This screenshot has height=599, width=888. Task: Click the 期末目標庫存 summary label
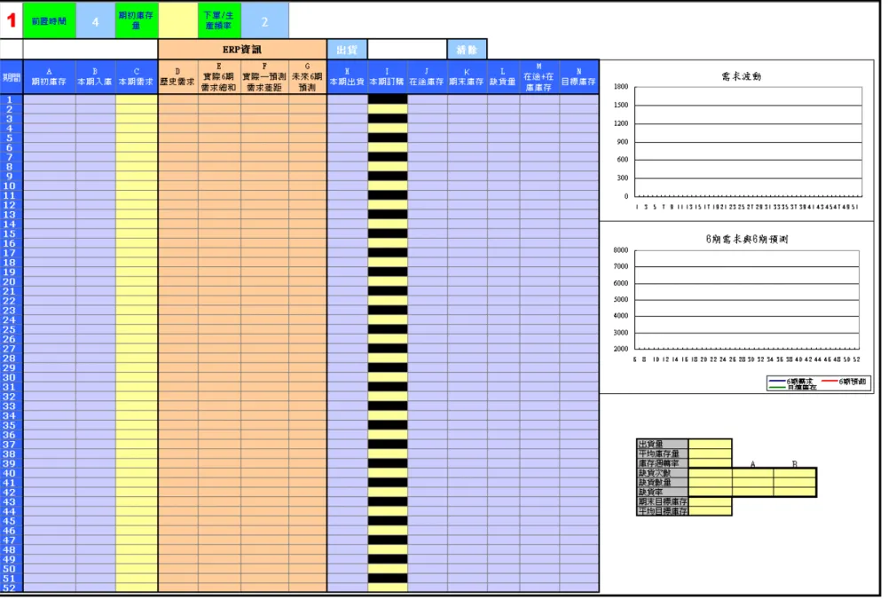(x=662, y=501)
